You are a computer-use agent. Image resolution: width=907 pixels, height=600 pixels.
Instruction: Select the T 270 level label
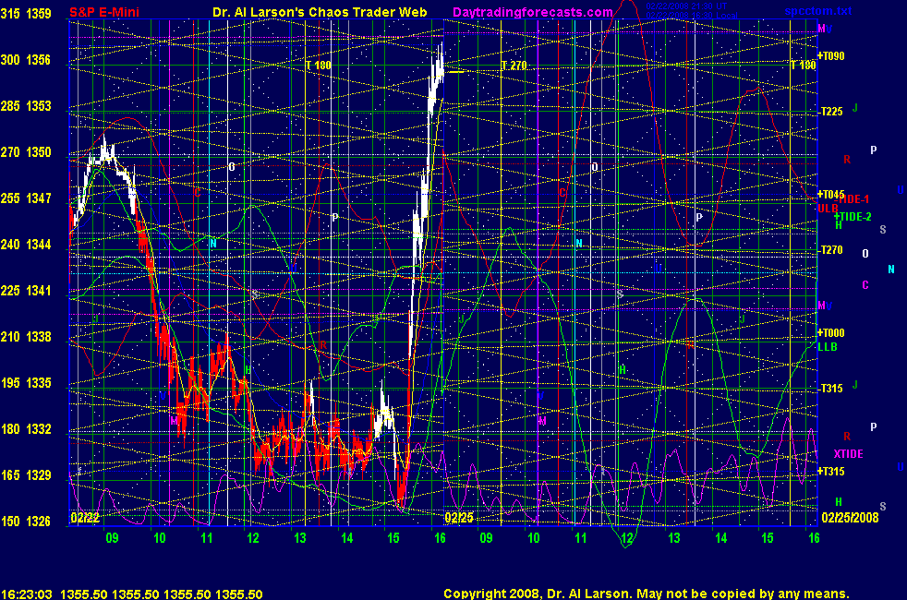click(514, 66)
